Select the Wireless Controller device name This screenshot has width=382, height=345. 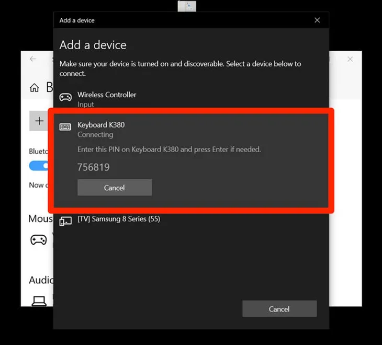(x=107, y=95)
